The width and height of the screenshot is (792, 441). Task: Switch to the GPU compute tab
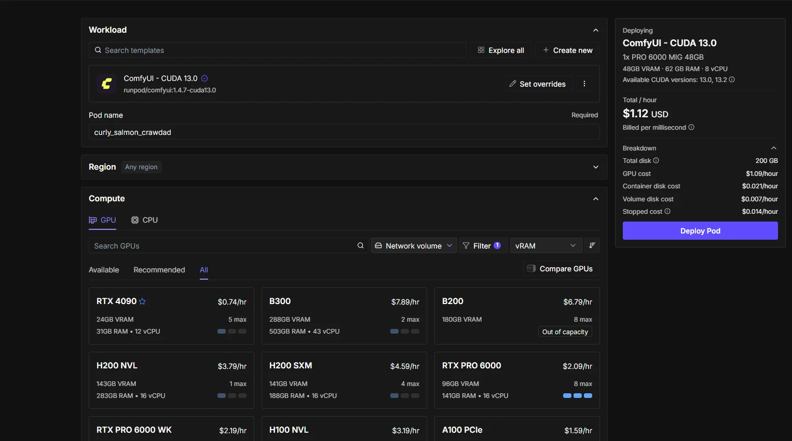pyautogui.click(x=102, y=220)
